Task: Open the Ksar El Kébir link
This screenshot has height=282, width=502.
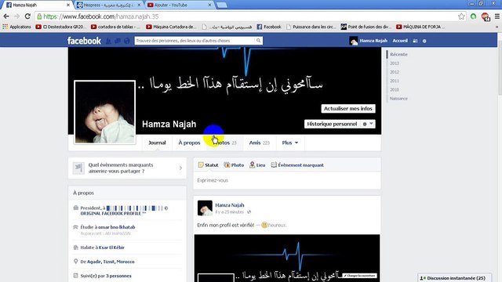Action: point(111,248)
